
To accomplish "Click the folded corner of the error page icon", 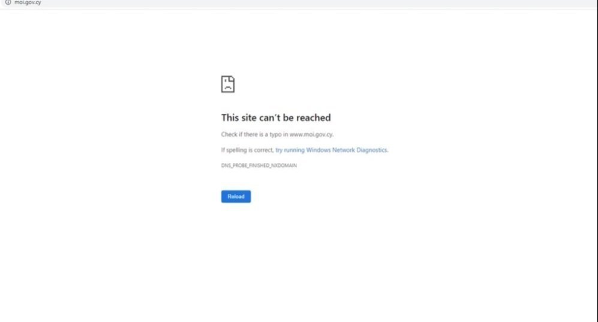I will [x=232, y=79].
